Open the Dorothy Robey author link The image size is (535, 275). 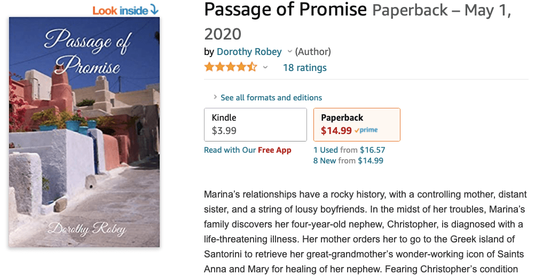click(x=249, y=52)
